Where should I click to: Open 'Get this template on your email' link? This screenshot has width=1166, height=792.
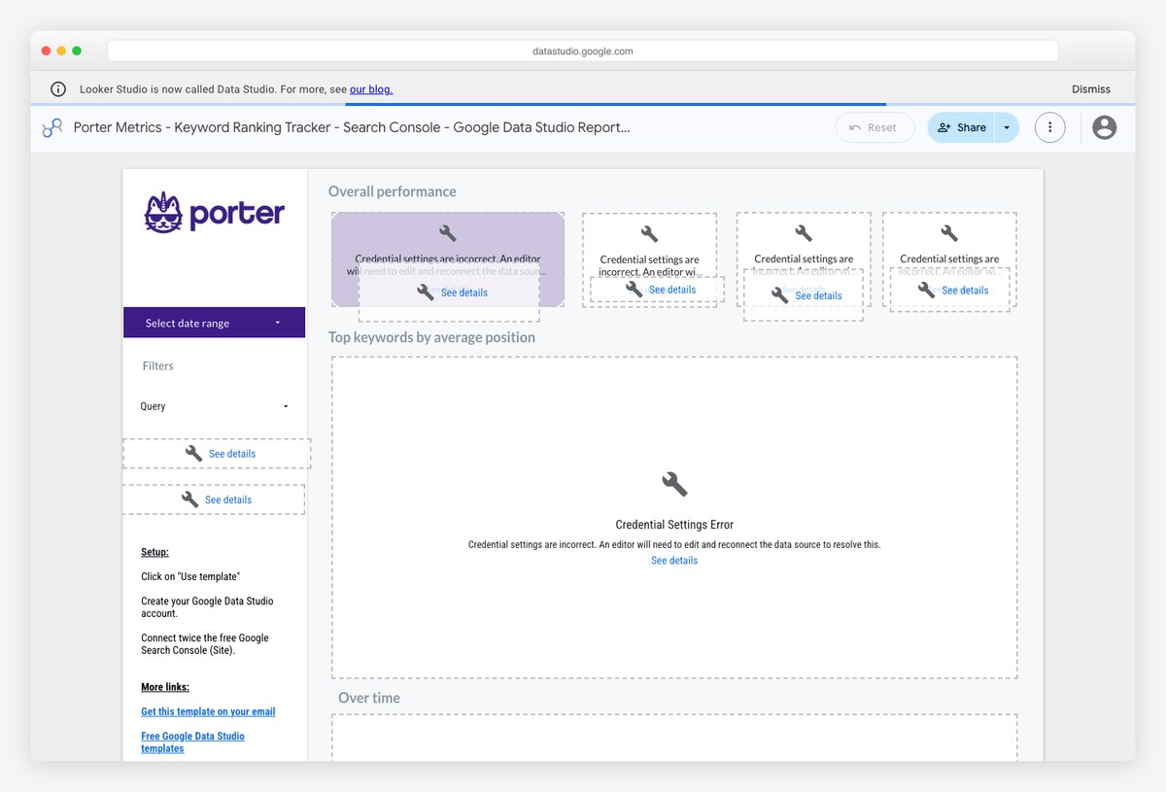[208, 711]
